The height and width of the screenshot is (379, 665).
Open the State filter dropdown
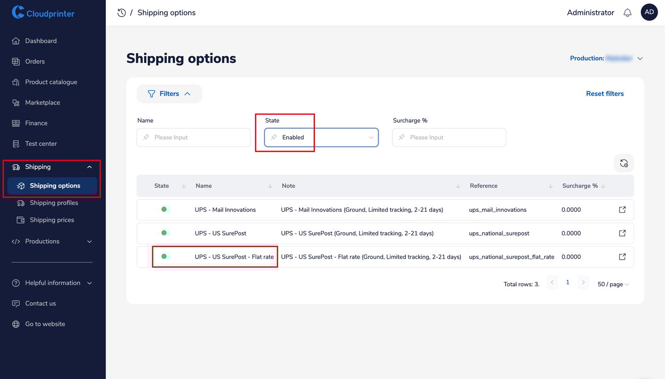pyautogui.click(x=321, y=137)
